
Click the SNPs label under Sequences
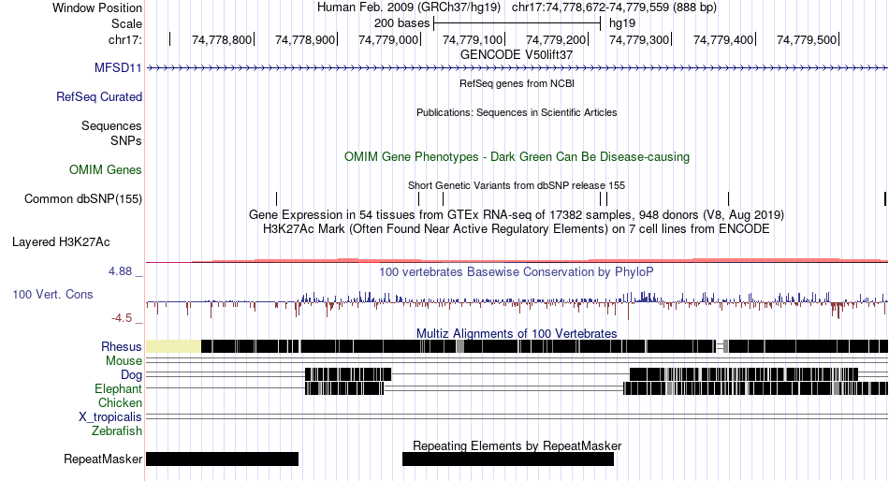tap(126, 140)
